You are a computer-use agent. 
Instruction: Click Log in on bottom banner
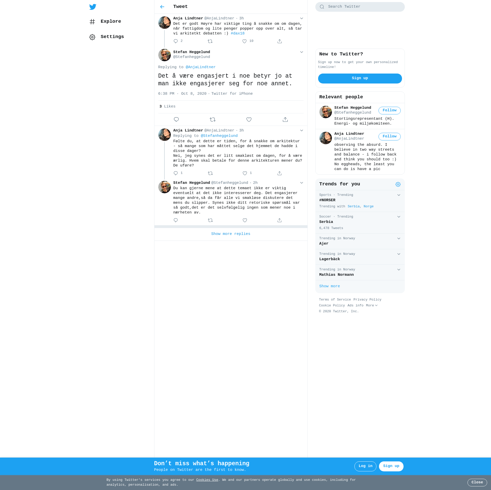(365, 466)
